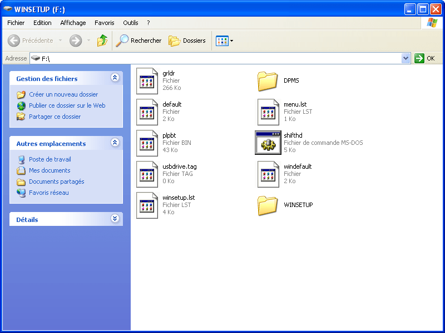Viewport: 445px width, 333px height.
Task: Collapse the Gestion des fichiers panel
Action: tap(115, 77)
